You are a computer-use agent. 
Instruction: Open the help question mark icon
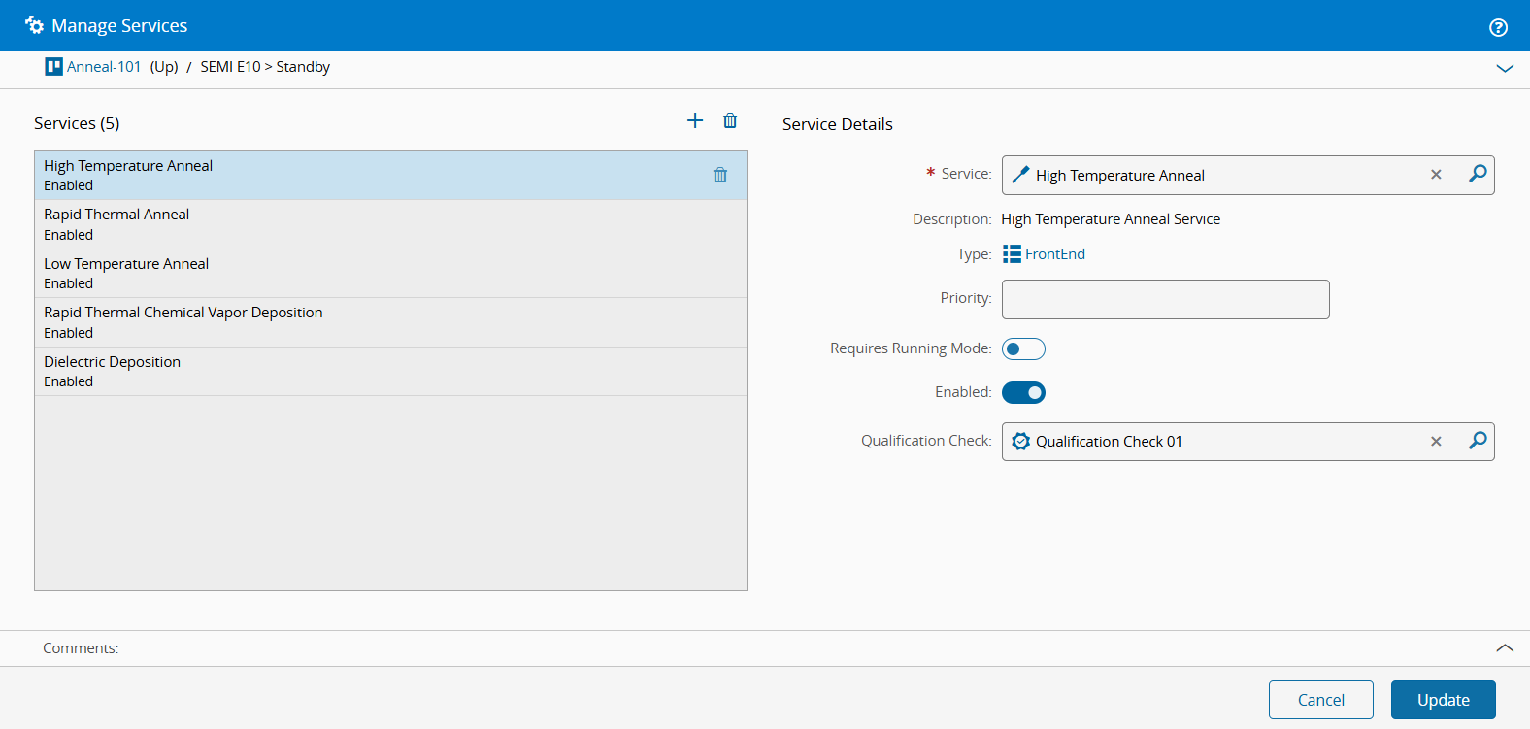click(1498, 27)
